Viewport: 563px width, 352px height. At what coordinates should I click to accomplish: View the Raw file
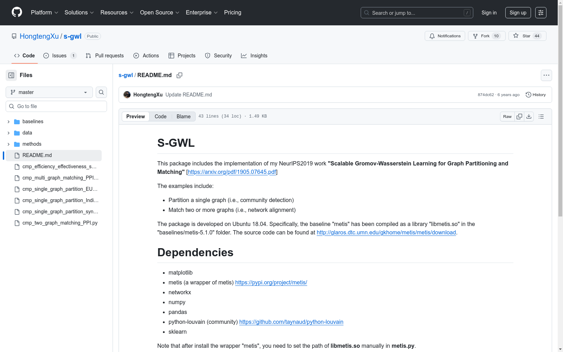pos(507,117)
